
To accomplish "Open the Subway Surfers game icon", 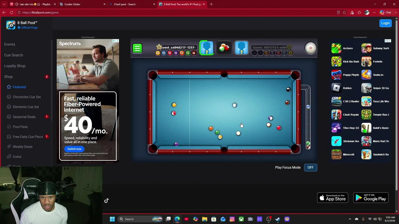I will [x=366, y=48].
